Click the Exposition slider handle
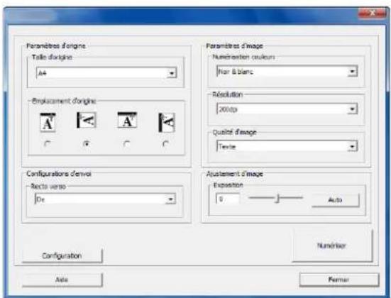 pyautogui.click(x=277, y=198)
